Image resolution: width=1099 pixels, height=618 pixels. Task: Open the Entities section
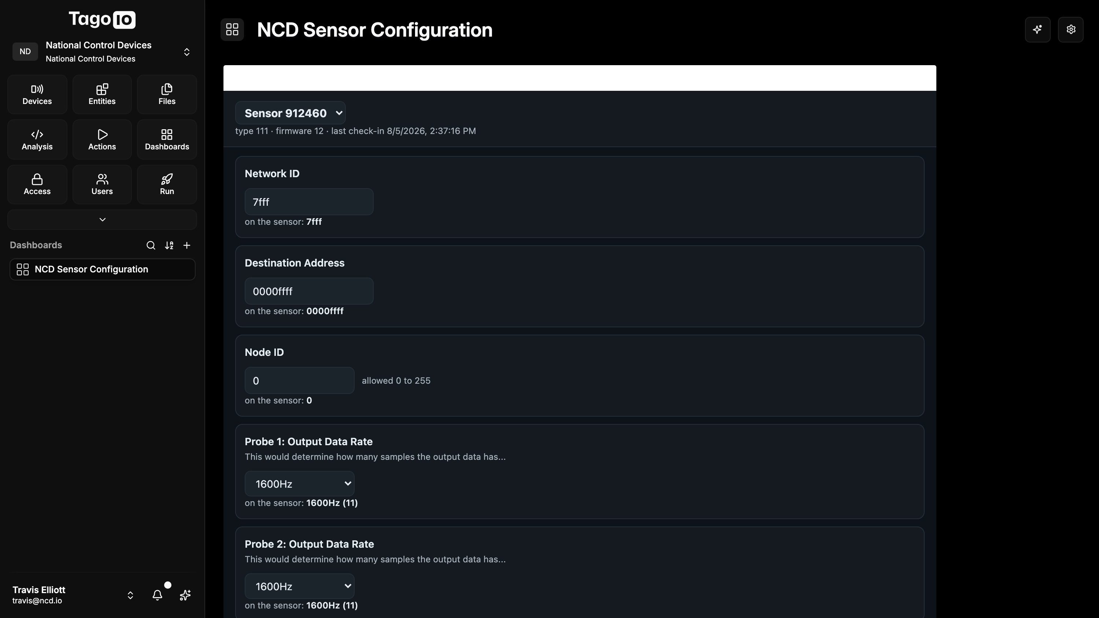102,94
